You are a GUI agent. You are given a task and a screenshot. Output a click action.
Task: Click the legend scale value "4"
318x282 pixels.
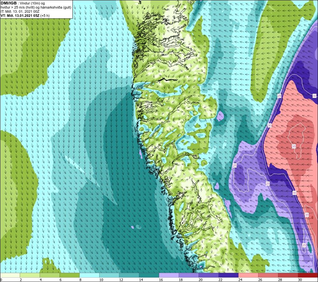tap(41, 280)
